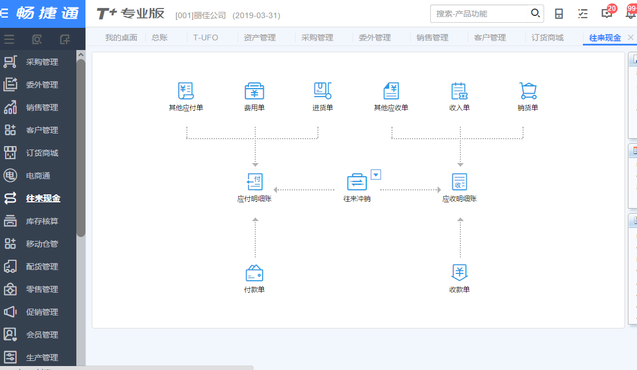
Task: Select 会员管理 in the sidebar
Action: 38,334
